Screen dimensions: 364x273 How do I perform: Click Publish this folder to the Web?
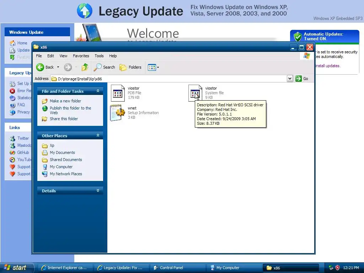(x=70, y=110)
